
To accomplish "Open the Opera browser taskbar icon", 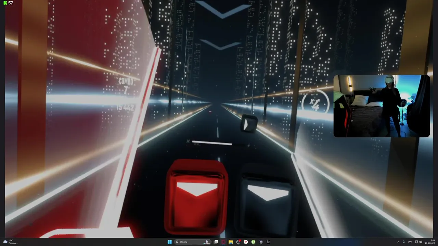I will pyautogui.click(x=223, y=242).
